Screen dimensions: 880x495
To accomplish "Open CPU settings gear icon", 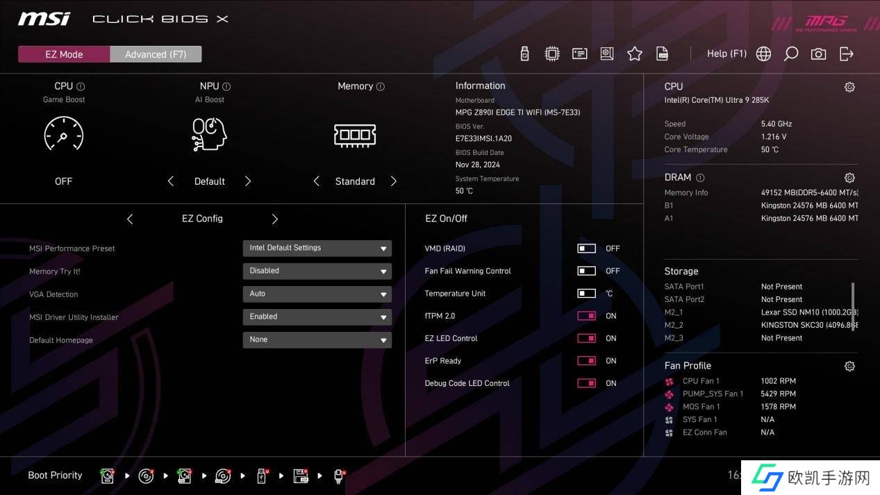I will point(849,87).
